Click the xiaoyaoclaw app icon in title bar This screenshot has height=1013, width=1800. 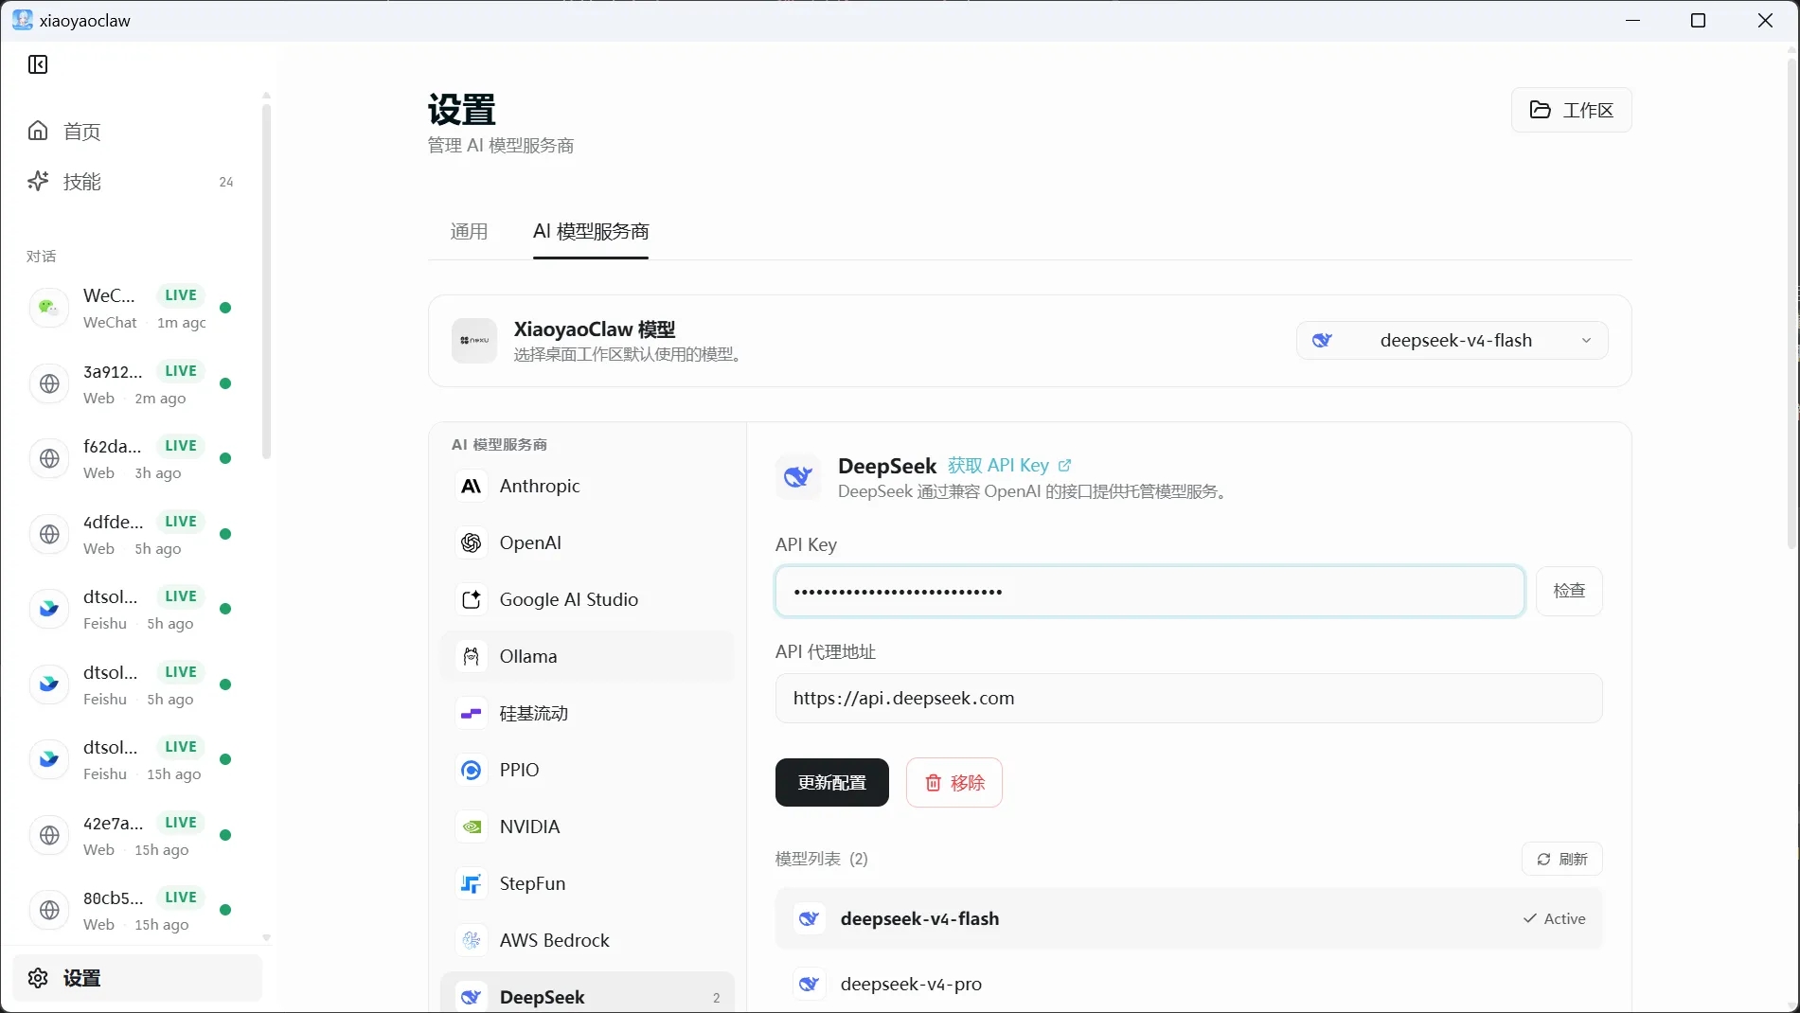[23, 20]
